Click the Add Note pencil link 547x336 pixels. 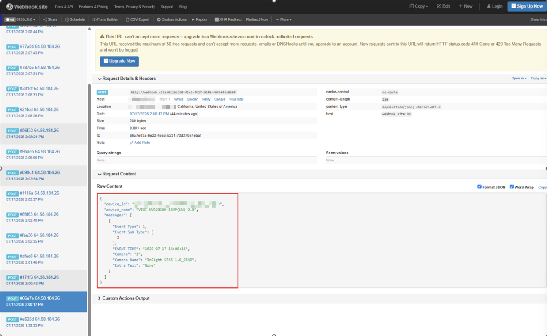[x=140, y=143]
